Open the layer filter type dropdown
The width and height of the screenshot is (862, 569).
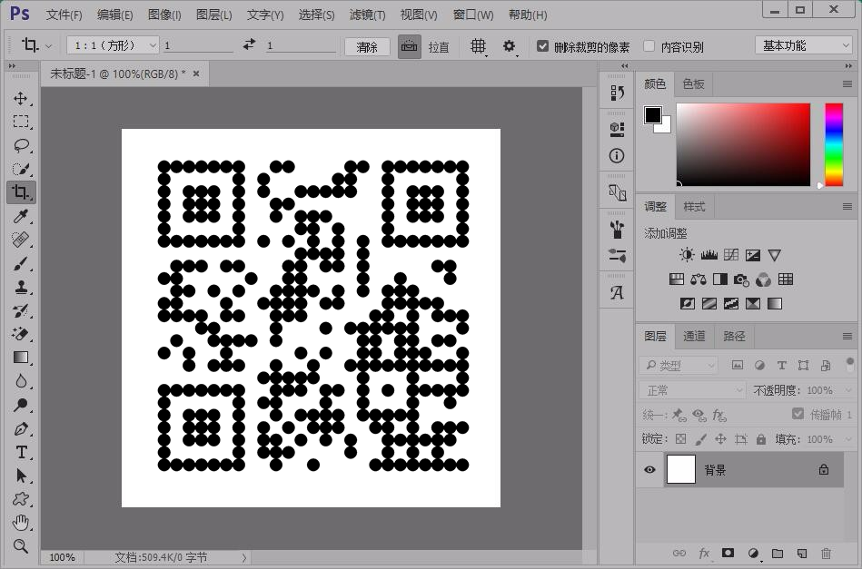pyautogui.click(x=679, y=365)
